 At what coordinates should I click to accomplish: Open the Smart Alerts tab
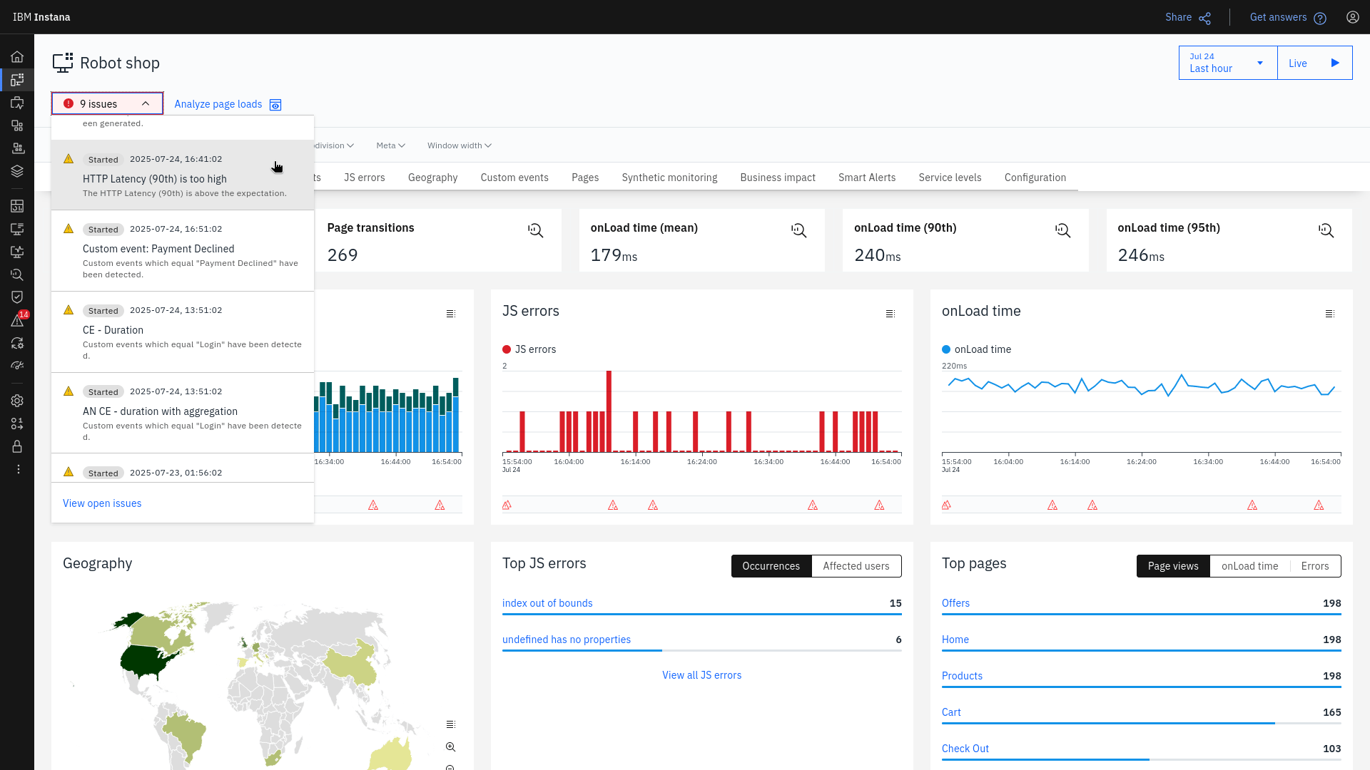click(866, 178)
